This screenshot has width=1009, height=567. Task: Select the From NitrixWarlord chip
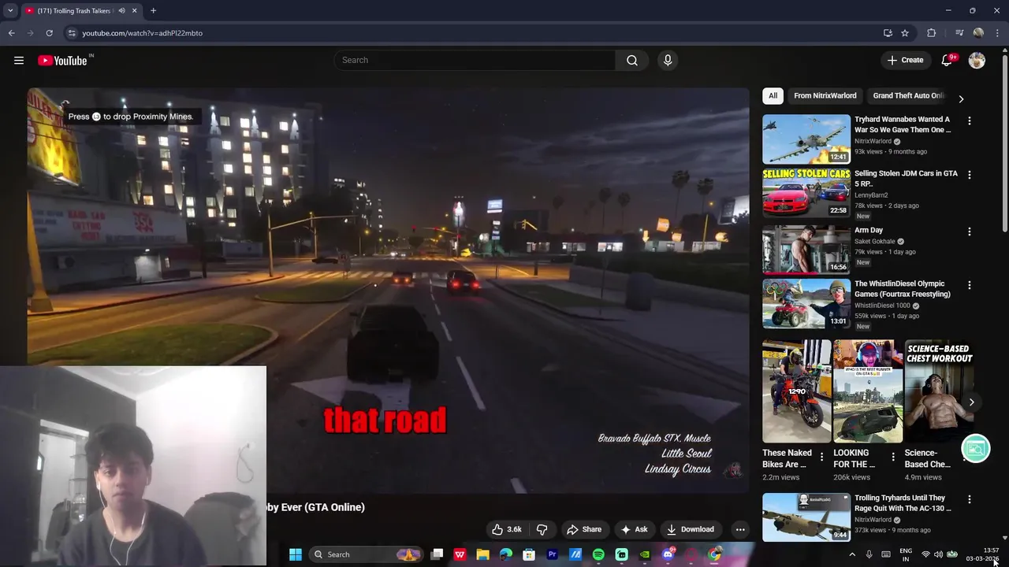825,96
